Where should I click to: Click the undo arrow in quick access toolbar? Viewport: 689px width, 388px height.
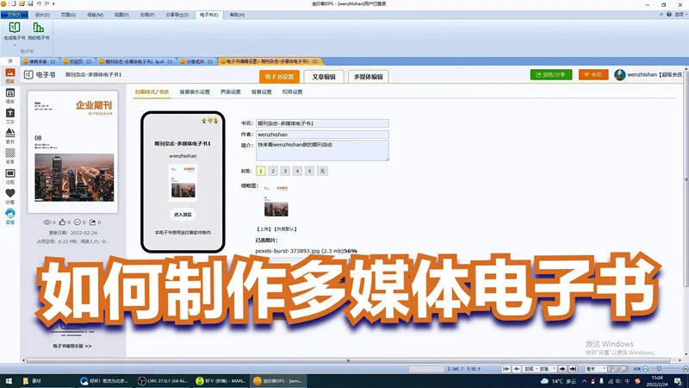(39, 3)
